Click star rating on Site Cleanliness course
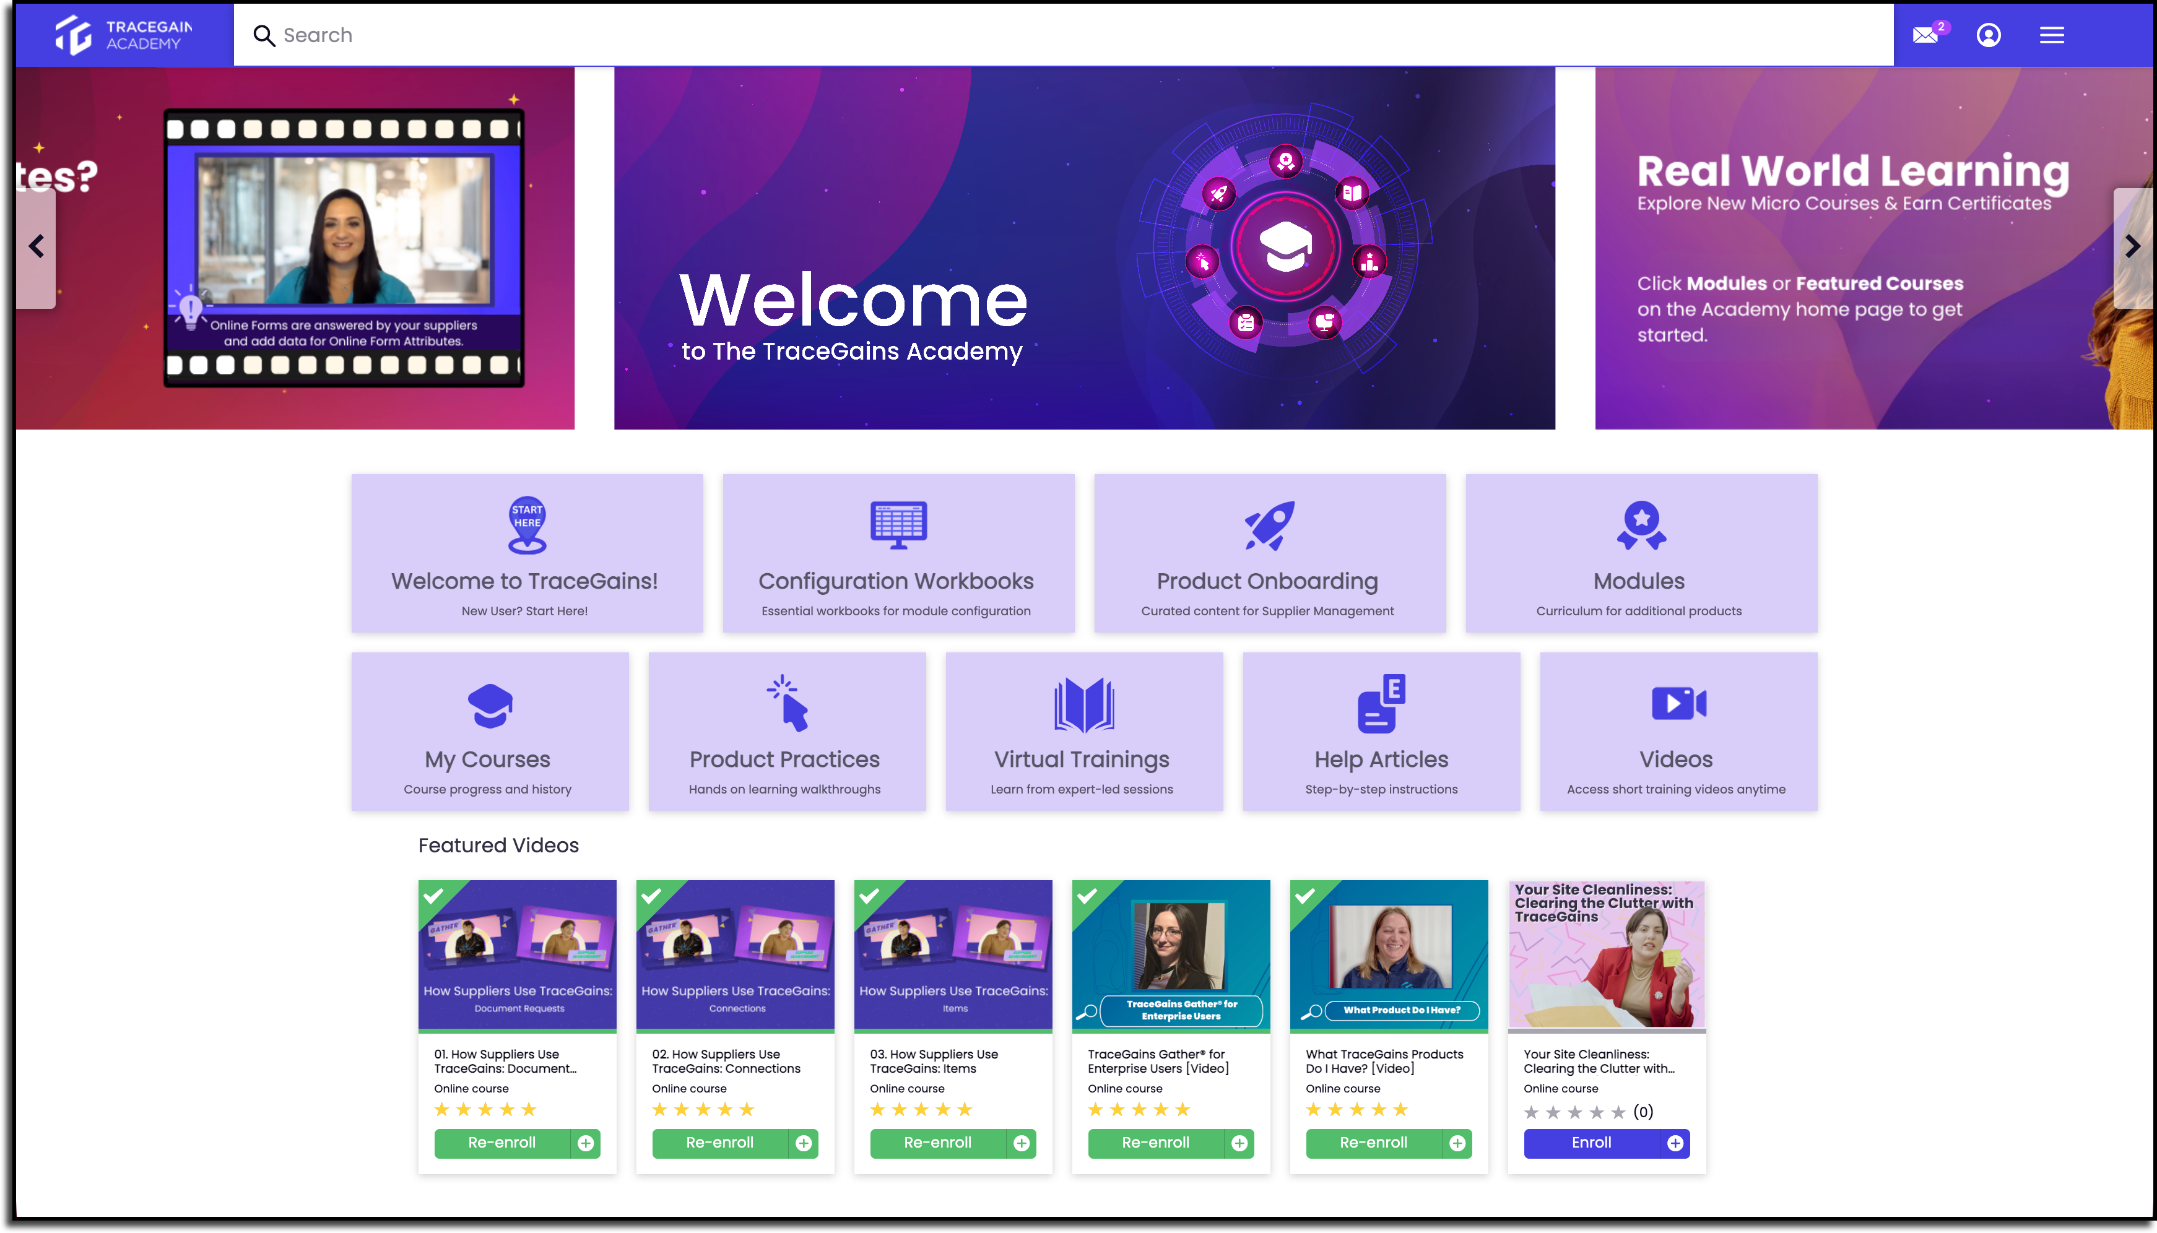Screen dimensions: 2157x1233 [x=1574, y=1113]
